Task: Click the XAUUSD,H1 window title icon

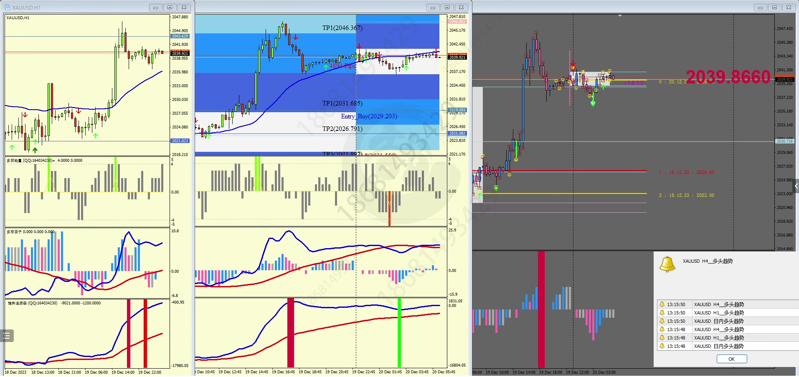Action: pos(7,8)
